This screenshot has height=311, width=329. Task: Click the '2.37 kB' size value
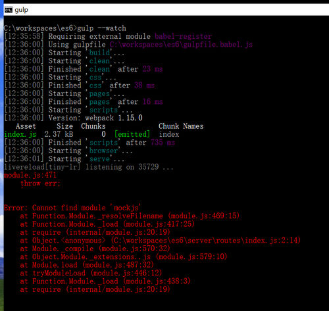click(59, 134)
